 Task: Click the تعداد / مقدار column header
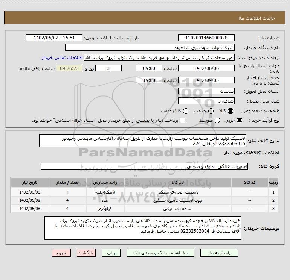pyautogui.click(x=67, y=182)
